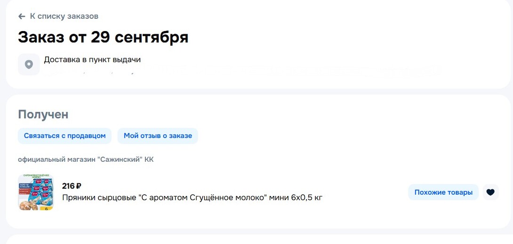Visit the "Сажинский" official store link

pyautogui.click(x=86, y=159)
